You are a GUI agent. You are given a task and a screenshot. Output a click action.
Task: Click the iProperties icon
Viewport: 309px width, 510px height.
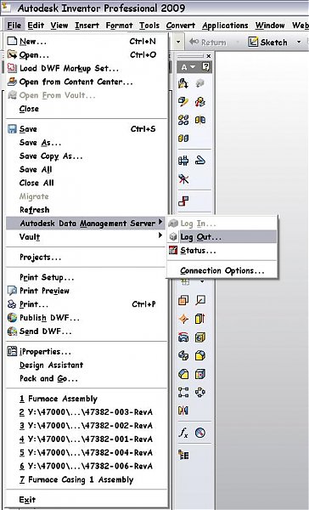pos(12,351)
